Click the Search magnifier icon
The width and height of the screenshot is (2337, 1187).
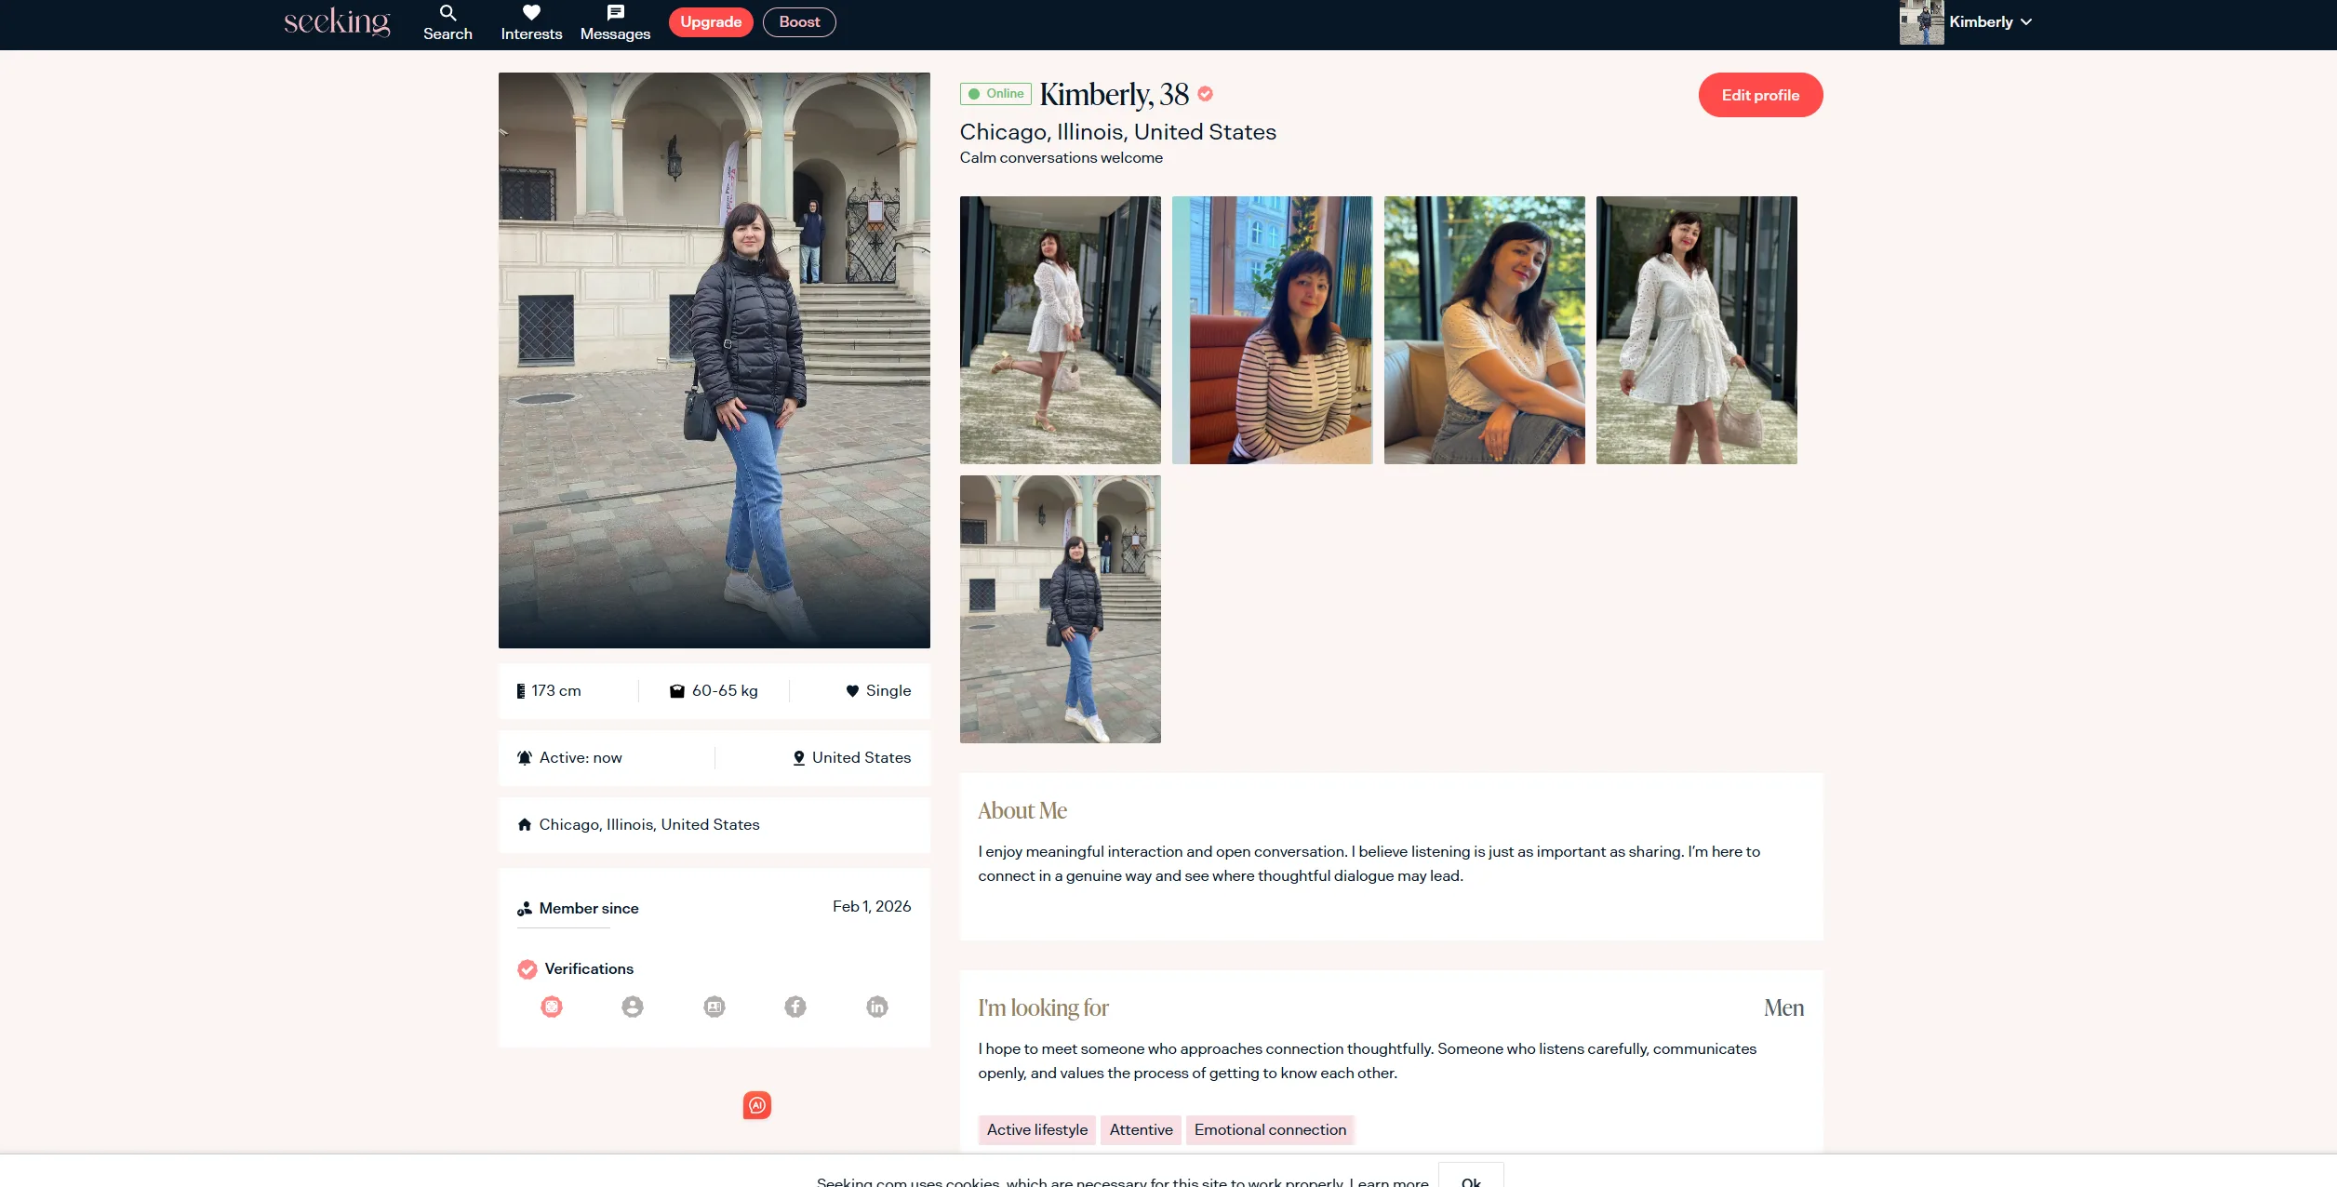(x=447, y=13)
